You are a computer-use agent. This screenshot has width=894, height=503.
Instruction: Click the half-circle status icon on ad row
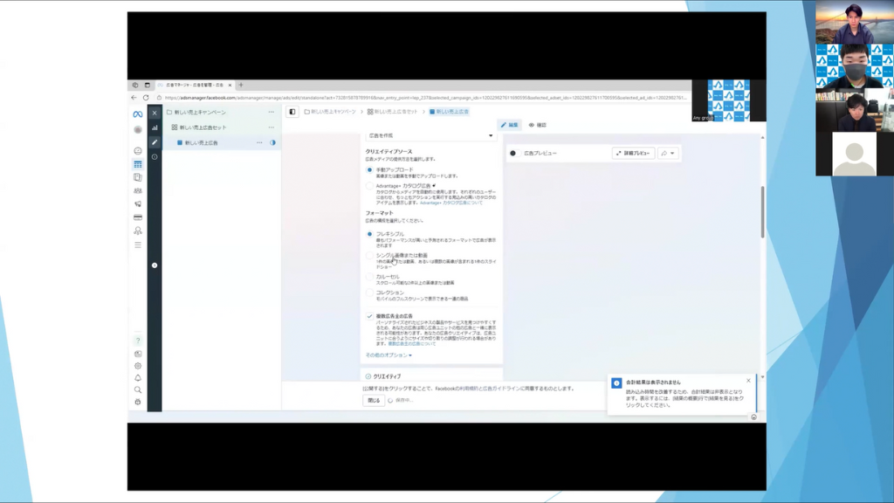point(272,142)
